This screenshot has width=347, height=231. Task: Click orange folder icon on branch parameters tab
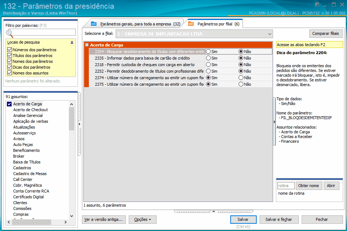(191, 24)
